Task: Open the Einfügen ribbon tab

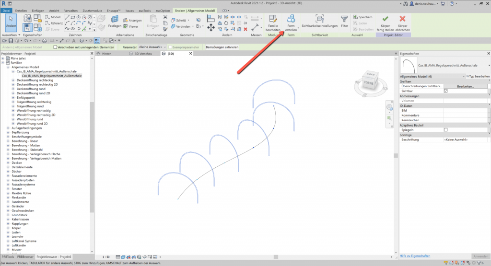Action: (x=37, y=10)
